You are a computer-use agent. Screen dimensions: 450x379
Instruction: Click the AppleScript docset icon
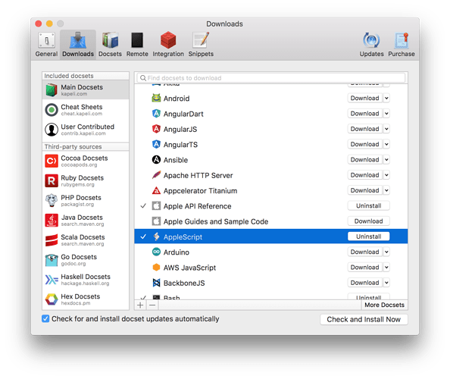point(156,236)
